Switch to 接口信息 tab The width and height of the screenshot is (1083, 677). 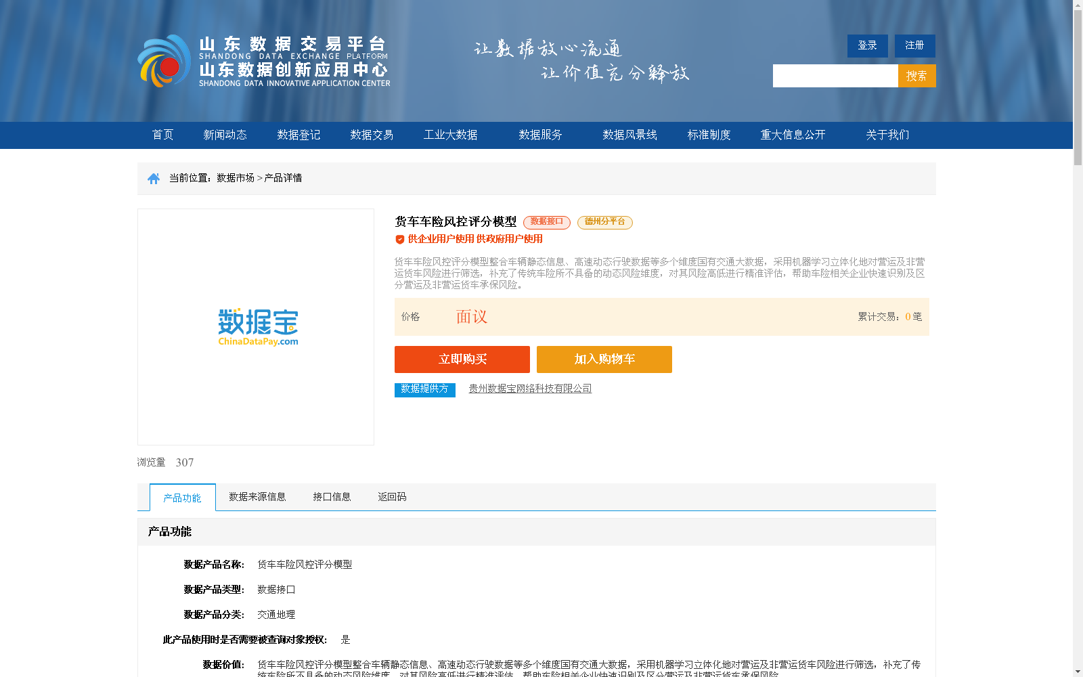(x=332, y=497)
